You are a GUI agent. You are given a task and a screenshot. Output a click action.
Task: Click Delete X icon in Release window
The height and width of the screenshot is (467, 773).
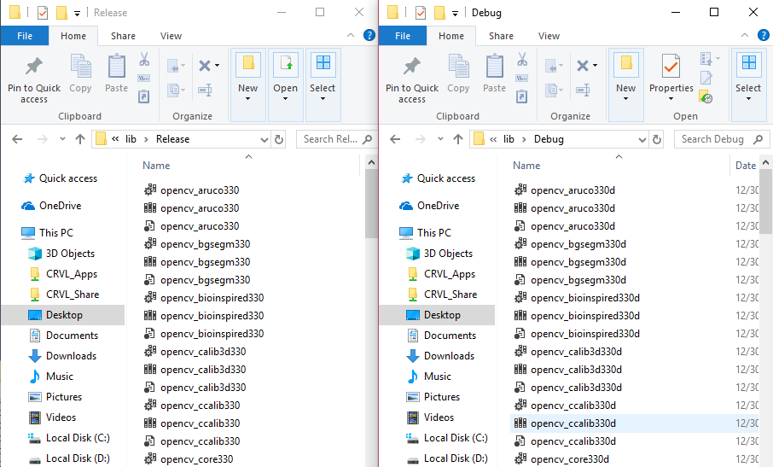205,65
